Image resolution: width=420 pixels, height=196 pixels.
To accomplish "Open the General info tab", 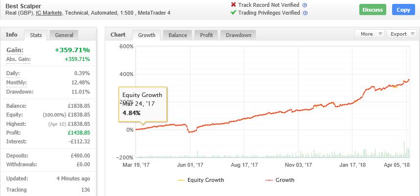I will pyautogui.click(x=64, y=35).
